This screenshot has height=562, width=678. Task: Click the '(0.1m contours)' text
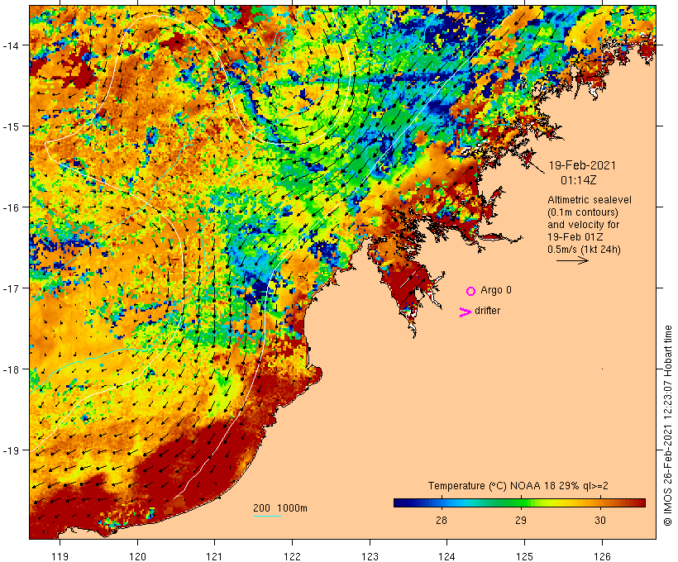583,212
